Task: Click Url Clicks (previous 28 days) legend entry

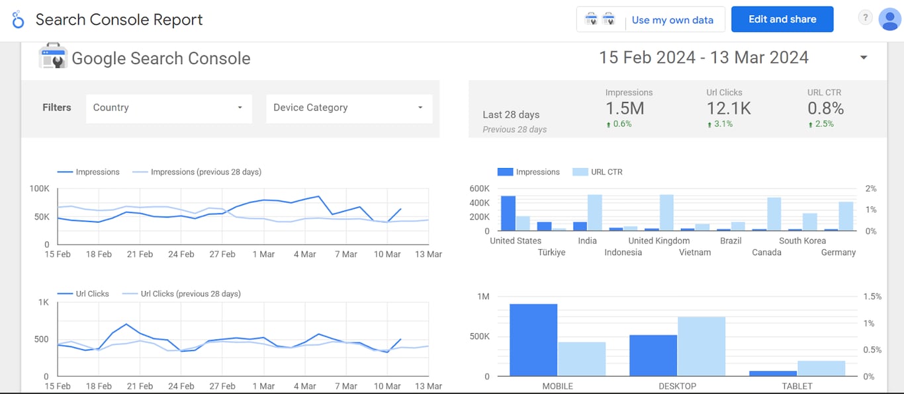Action: [181, 294]
